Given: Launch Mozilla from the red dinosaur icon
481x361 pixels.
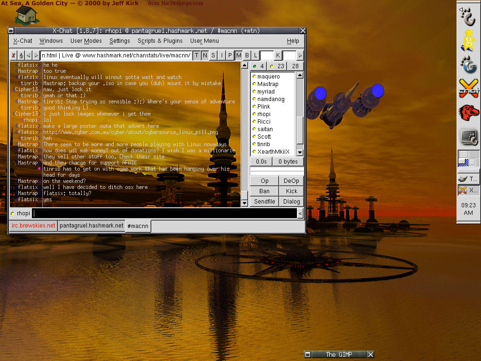Looking at the screenshot, I should (x=468, y=113).
